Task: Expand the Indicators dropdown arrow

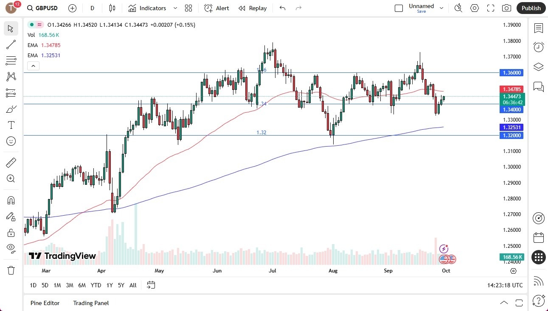Action: (x=174, y=8)
